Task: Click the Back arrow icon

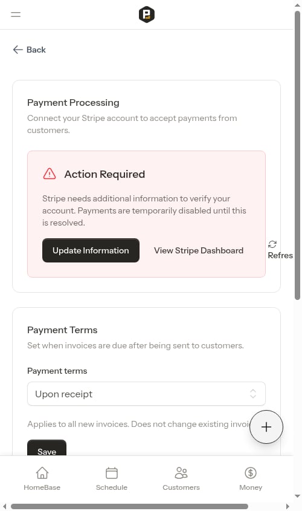Action: [18, 50]
